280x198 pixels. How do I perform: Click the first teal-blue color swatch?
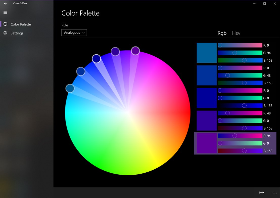tap(207, 53)
